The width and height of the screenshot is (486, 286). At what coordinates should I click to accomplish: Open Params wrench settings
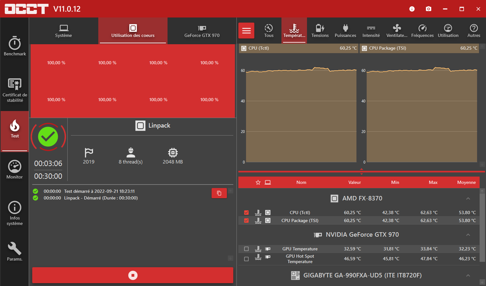15,252
